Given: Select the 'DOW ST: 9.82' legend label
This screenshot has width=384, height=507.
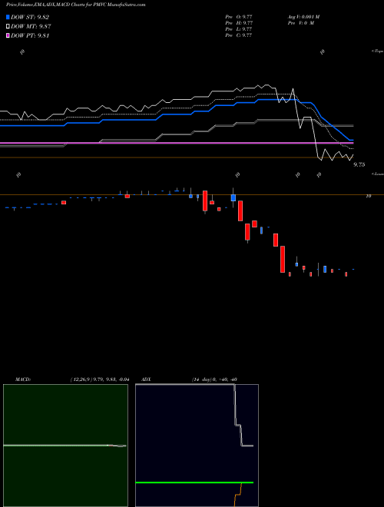Looking at the screenshot, I should (x=30, y=18).
